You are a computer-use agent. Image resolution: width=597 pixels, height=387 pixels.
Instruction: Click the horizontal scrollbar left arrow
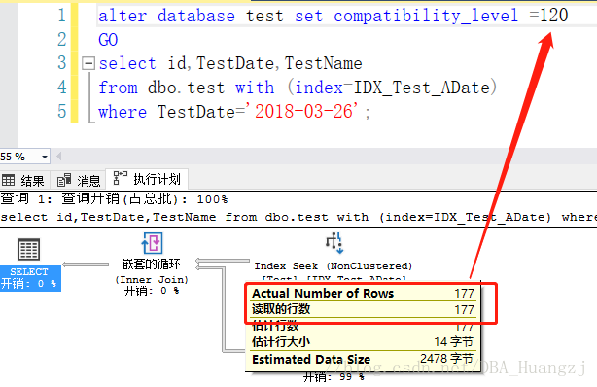click(58, 157)
